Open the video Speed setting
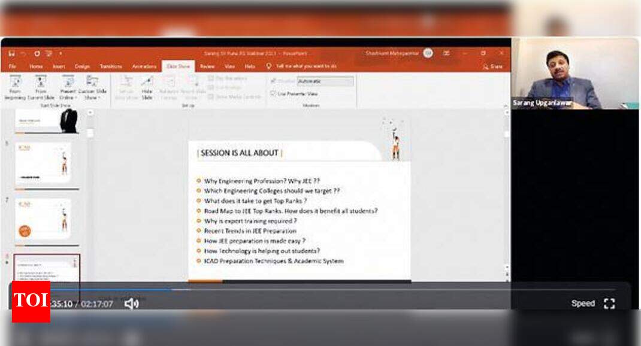641x346 pixels. point(582,303)
